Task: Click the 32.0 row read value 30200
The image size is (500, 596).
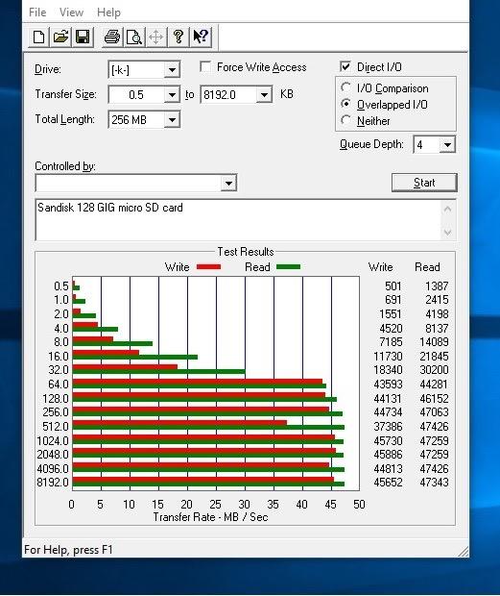Action: tap(434, 370)
